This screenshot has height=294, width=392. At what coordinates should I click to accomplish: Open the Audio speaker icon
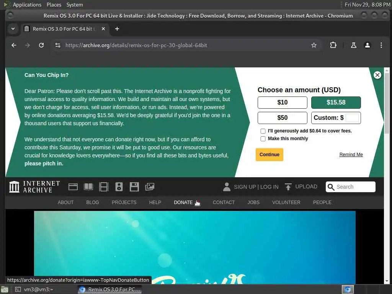(x=119, y=187)
